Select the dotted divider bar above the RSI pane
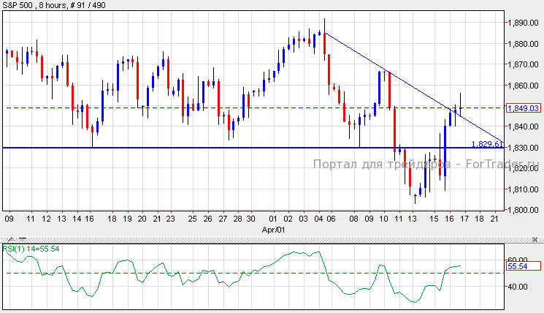 pyautogui.click(x=272, y=240)
